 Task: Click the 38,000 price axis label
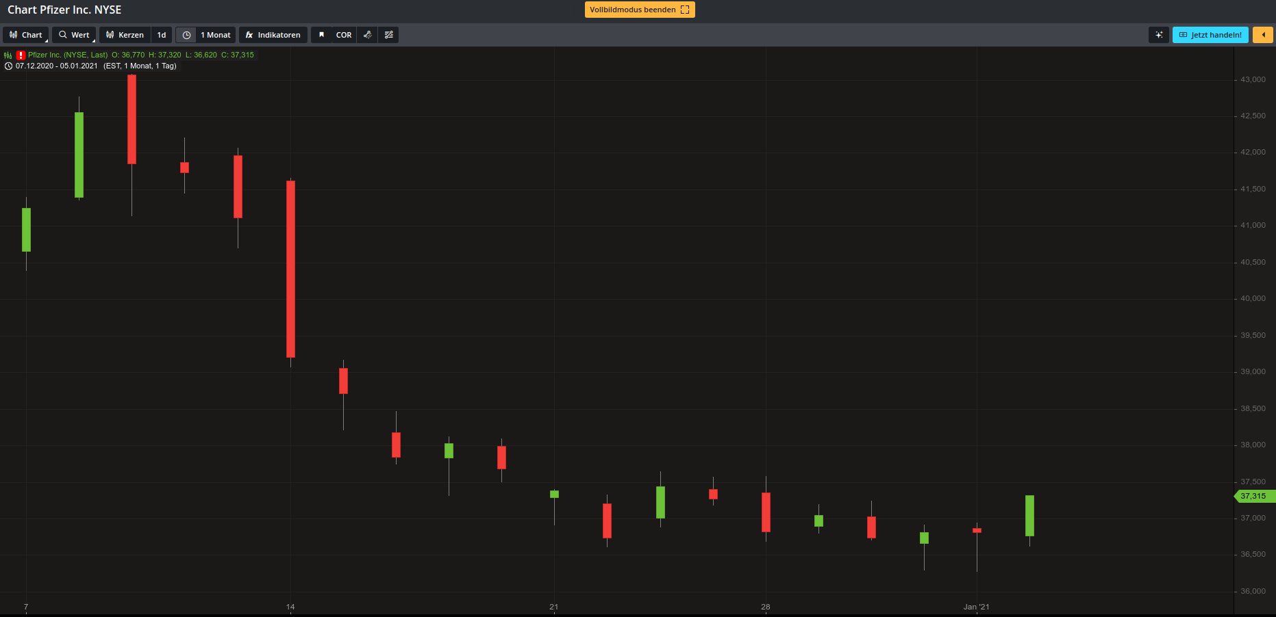coord(1253,445)
